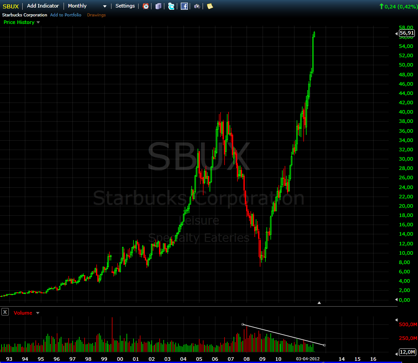
Task: Click the white triangle marker below chart
Action: [319, 303]
